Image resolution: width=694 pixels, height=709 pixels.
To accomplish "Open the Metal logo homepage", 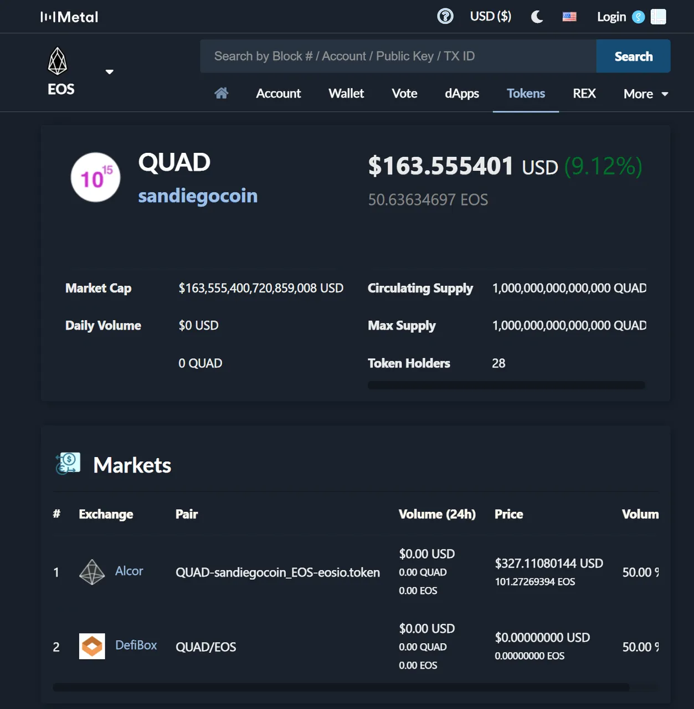I will (69, 17).
